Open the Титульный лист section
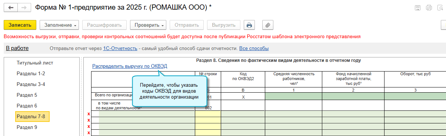 tap(35, 63)
